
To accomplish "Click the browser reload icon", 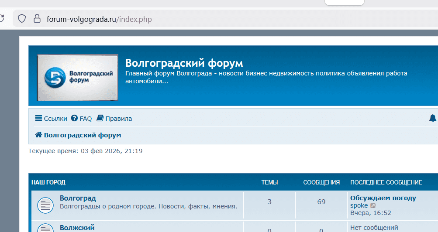I will coord(1,19).
